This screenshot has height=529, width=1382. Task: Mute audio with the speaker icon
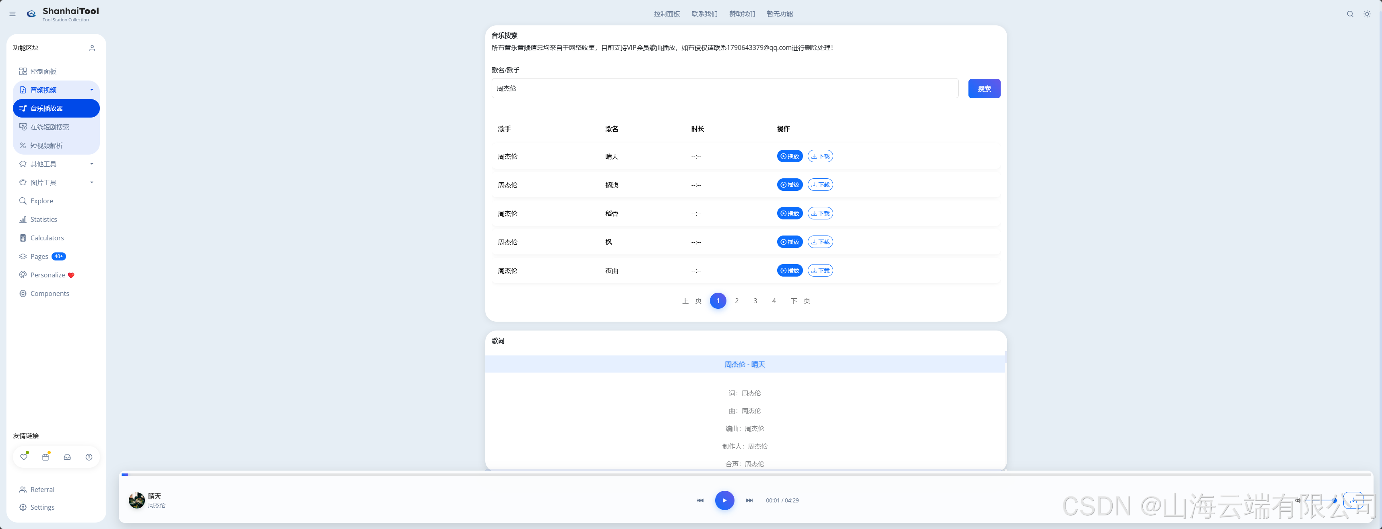coord(1297,500)
